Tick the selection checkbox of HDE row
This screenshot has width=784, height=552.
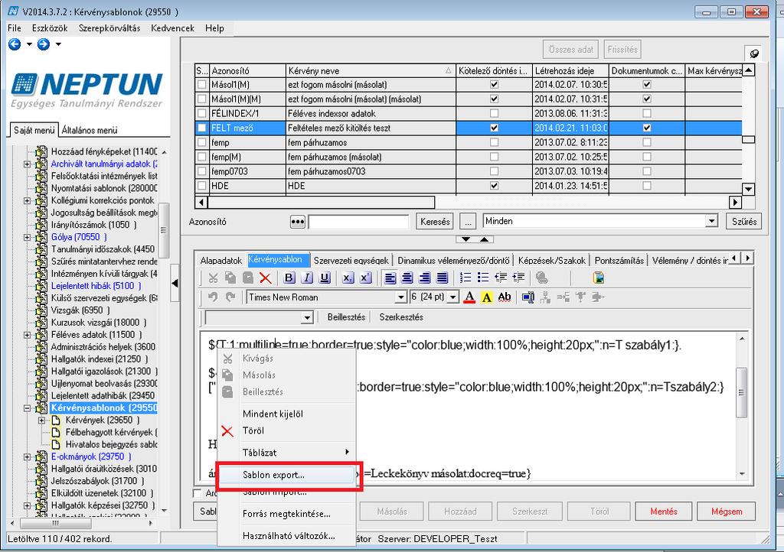click(201, 186)
